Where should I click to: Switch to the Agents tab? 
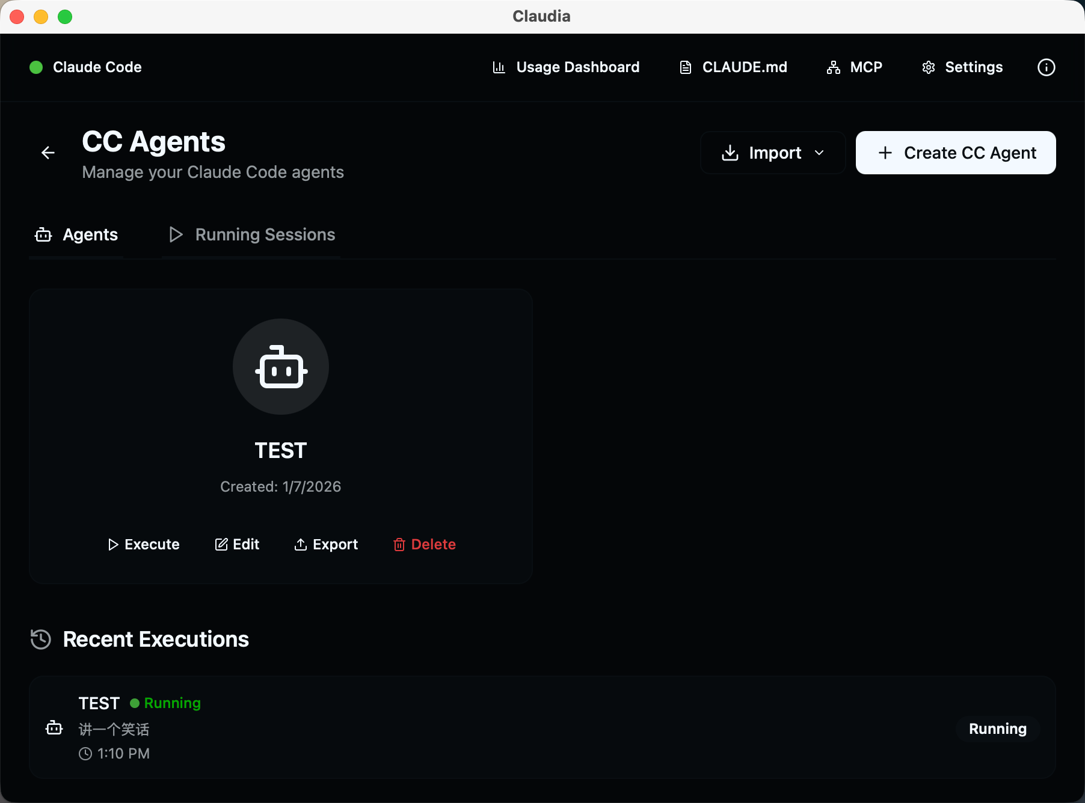[x=76, y=234]
